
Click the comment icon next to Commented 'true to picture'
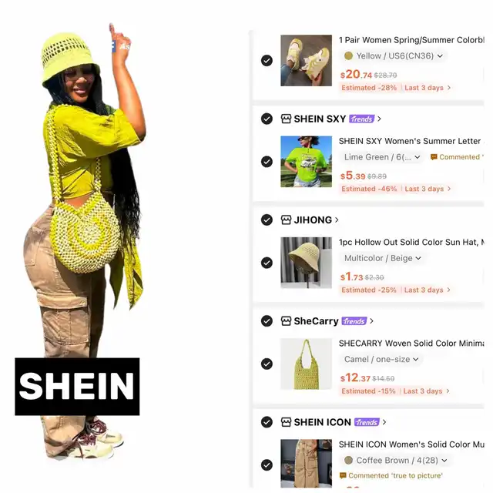343,475
